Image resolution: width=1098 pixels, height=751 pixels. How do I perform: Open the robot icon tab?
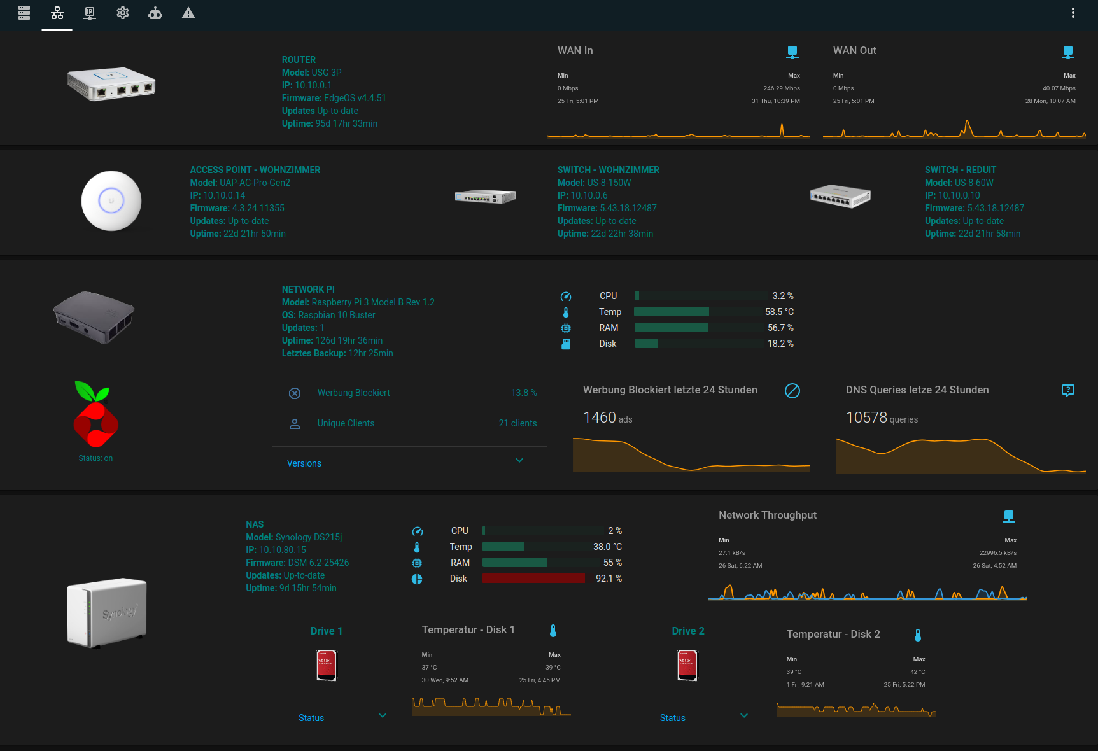point(155,13)
